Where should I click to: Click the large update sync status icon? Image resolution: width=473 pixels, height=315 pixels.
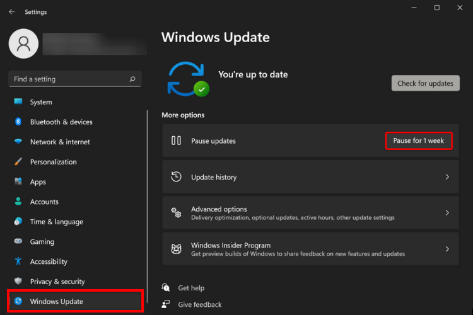tap(188, 79)
